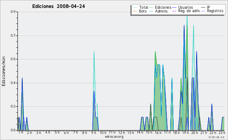
Task: Click the blue Usuarios peak near 1 h
Action: [x=22, y=78]
